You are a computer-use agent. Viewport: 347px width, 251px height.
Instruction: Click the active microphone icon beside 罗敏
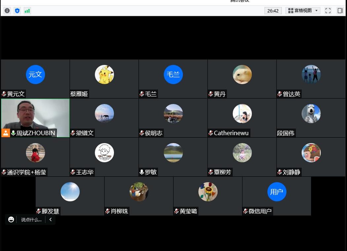coord(142,172)
